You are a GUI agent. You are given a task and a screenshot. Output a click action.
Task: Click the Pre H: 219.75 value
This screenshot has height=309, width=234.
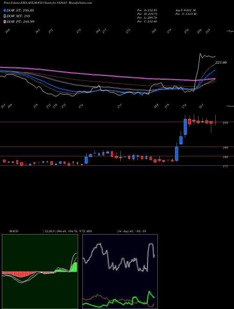[147, 14]
